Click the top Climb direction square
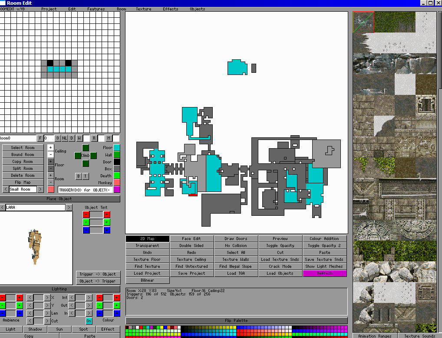Viewport: 442px width, 338px height. tap(86, 148)
